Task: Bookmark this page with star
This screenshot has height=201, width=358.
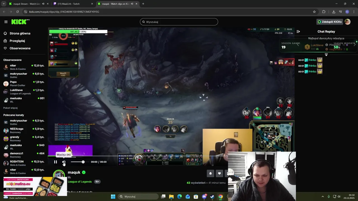Action: pyautogui.click(x=314, y=12)
